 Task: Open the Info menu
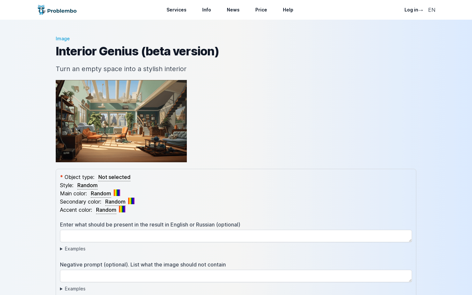click(206, 10)
